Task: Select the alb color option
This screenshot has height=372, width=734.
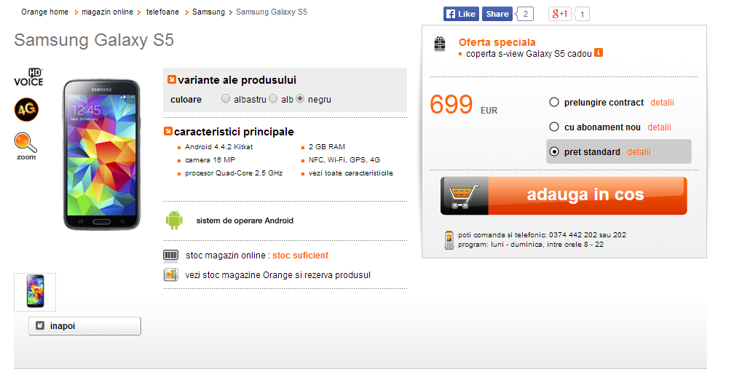Action: tap(273, 99)
